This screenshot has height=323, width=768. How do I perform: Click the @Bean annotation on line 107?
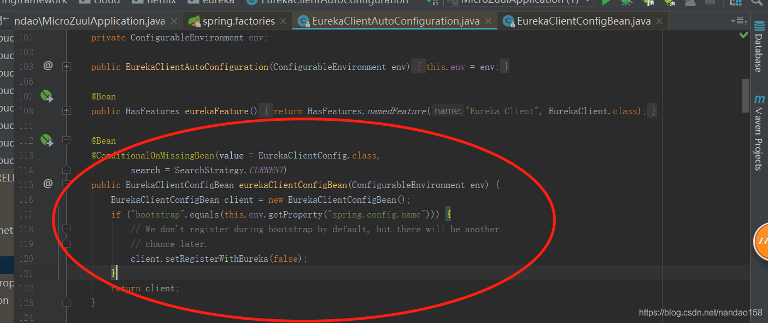pos(103,96)
